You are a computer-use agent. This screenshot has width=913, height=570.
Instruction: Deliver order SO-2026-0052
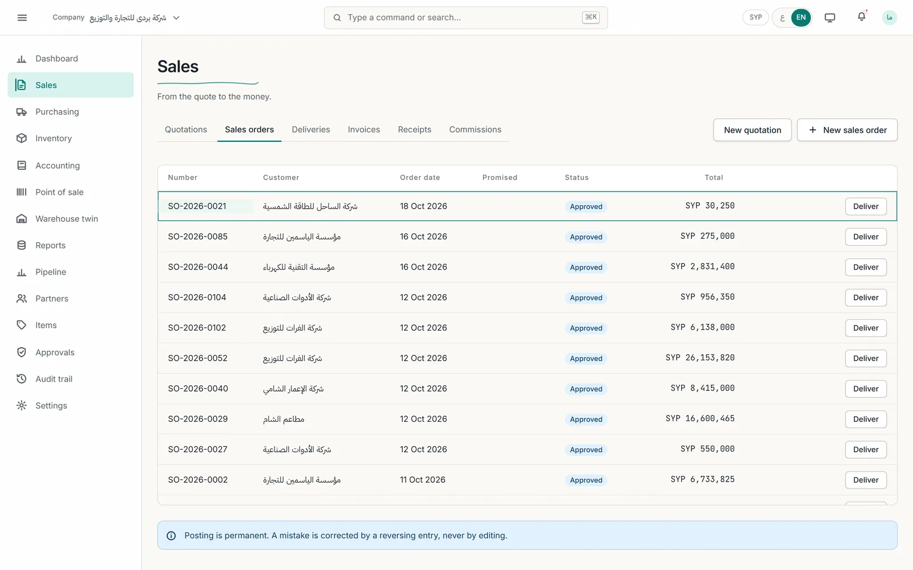(x=866, y=359)
